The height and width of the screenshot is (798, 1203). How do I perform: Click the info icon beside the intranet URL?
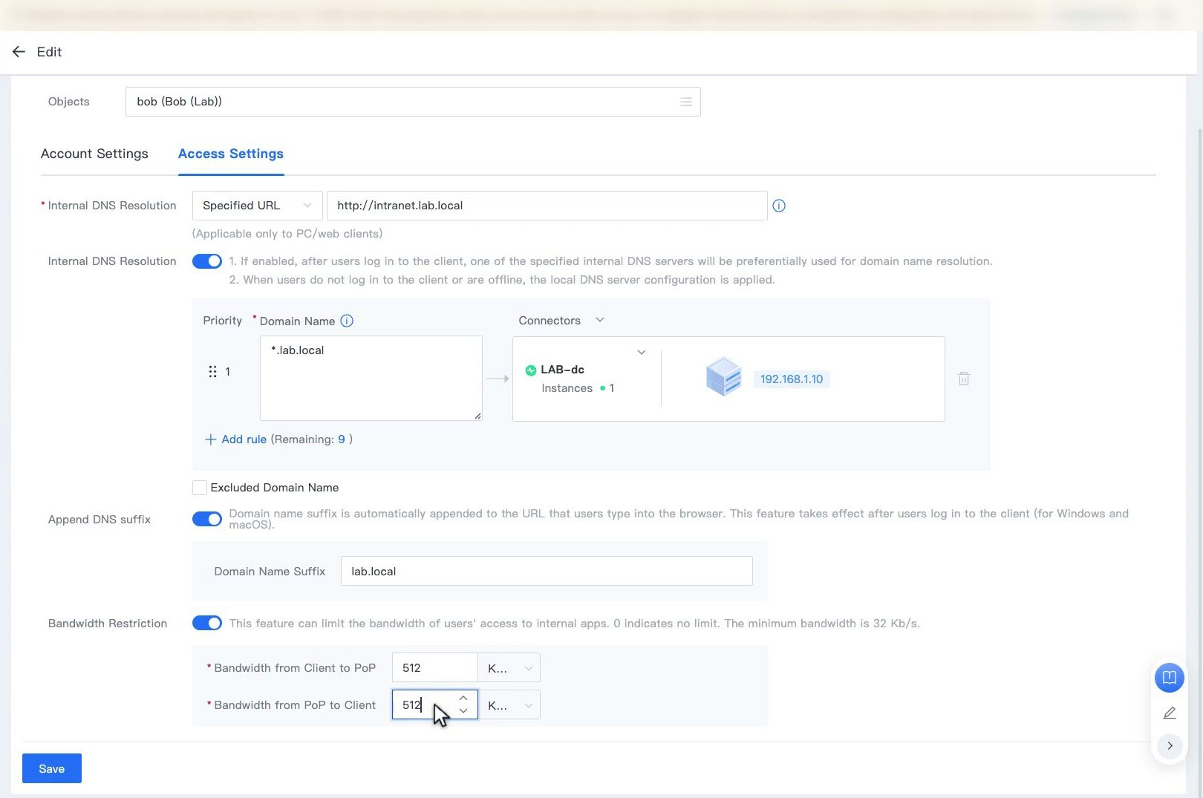(778, 206)
